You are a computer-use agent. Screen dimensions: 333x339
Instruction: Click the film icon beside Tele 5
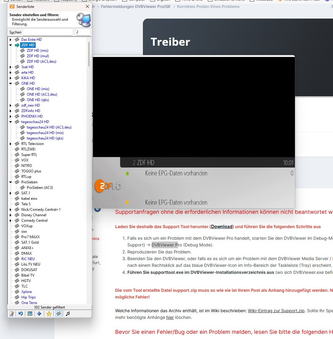(17, 204)
